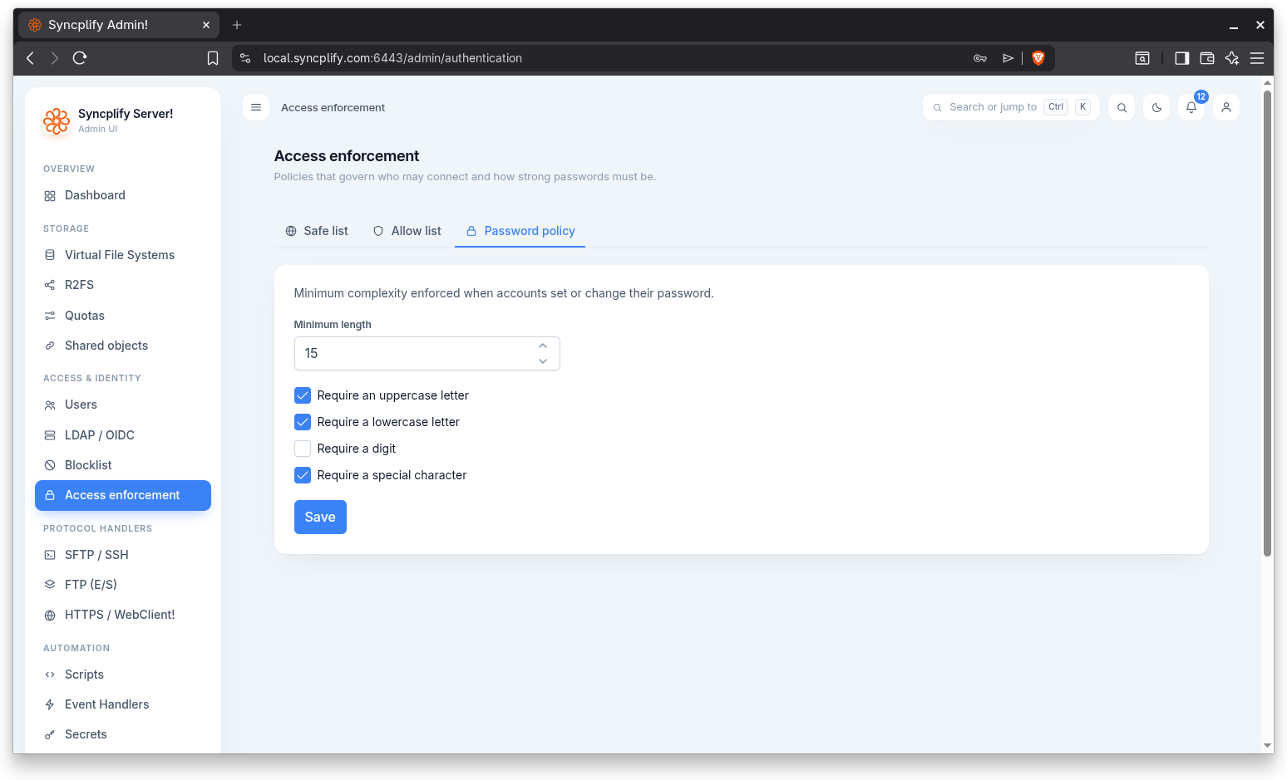Open Shared objects in sidebar

(123, 346)
